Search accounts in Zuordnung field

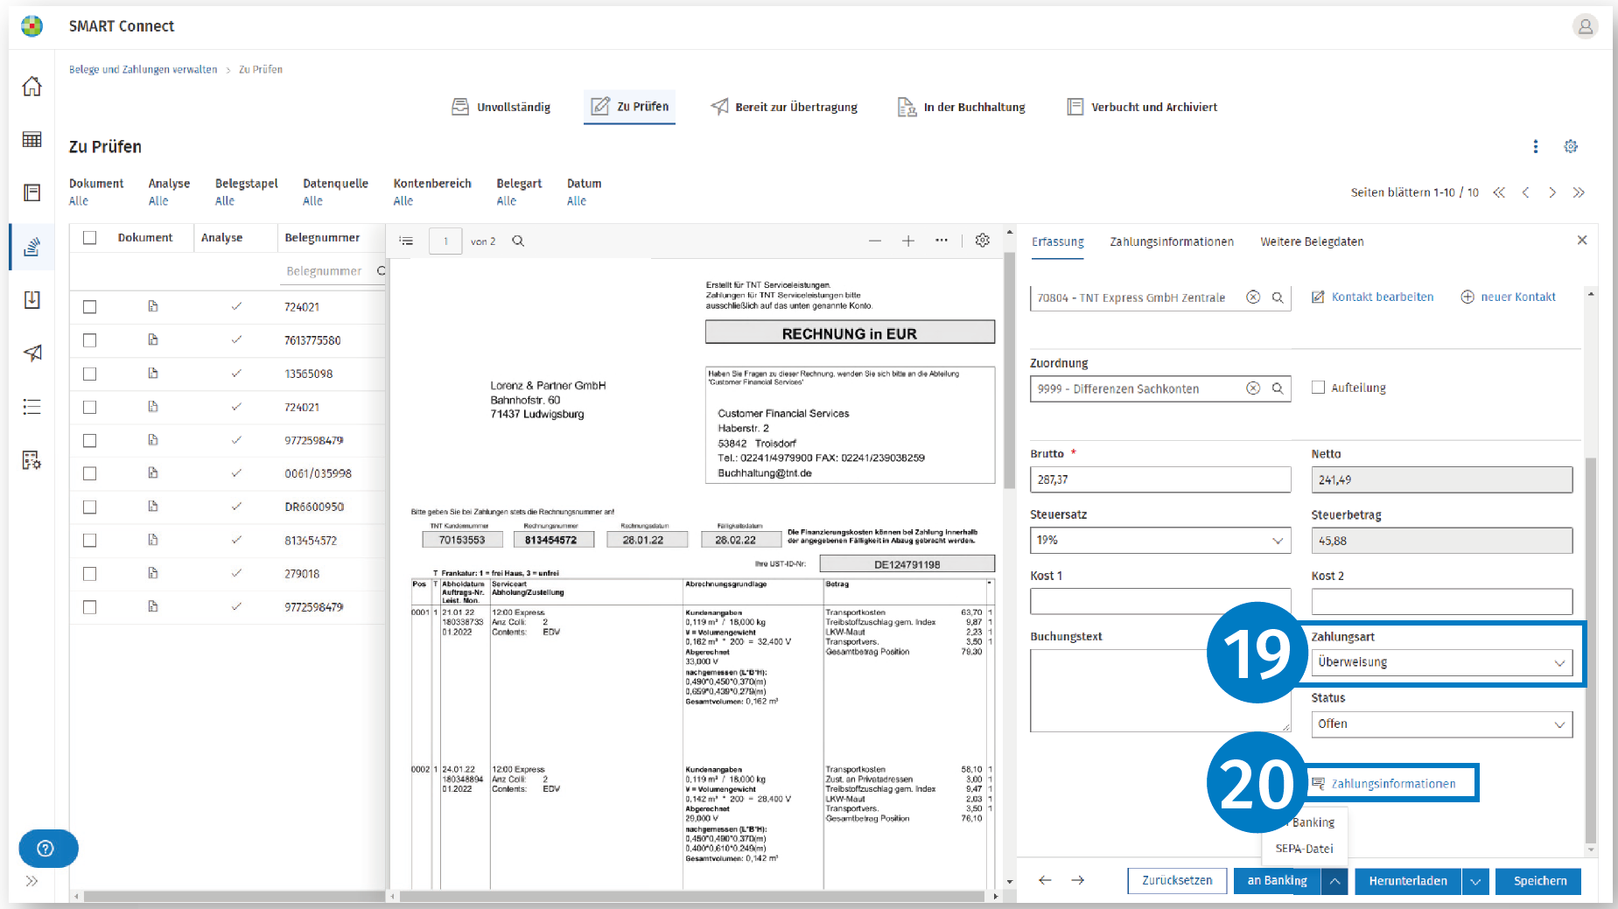pyautogui.click(x=1278, y=388)
